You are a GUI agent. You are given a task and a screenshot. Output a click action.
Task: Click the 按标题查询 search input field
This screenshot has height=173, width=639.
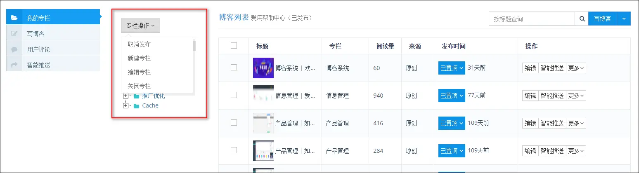(x=532, y=19)
